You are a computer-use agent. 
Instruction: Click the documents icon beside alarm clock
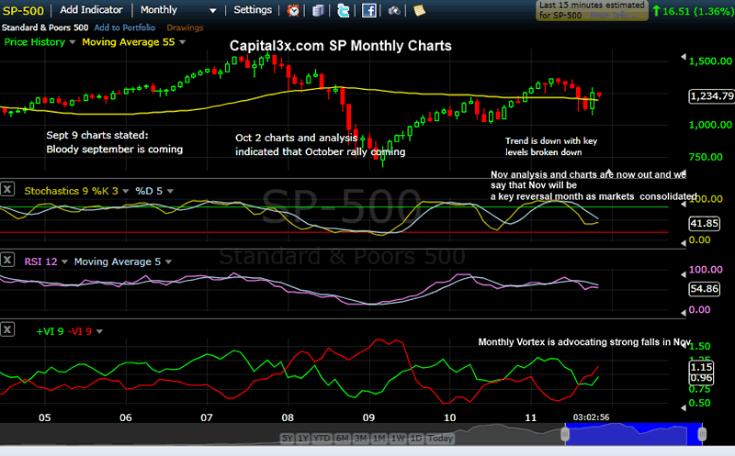pos(318,10)
